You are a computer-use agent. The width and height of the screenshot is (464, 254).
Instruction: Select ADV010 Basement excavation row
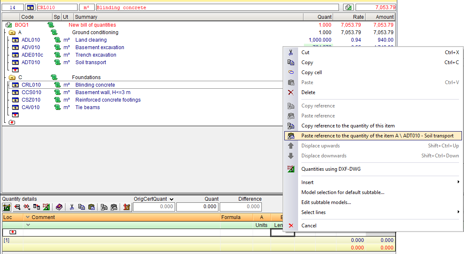pos(99,47)
